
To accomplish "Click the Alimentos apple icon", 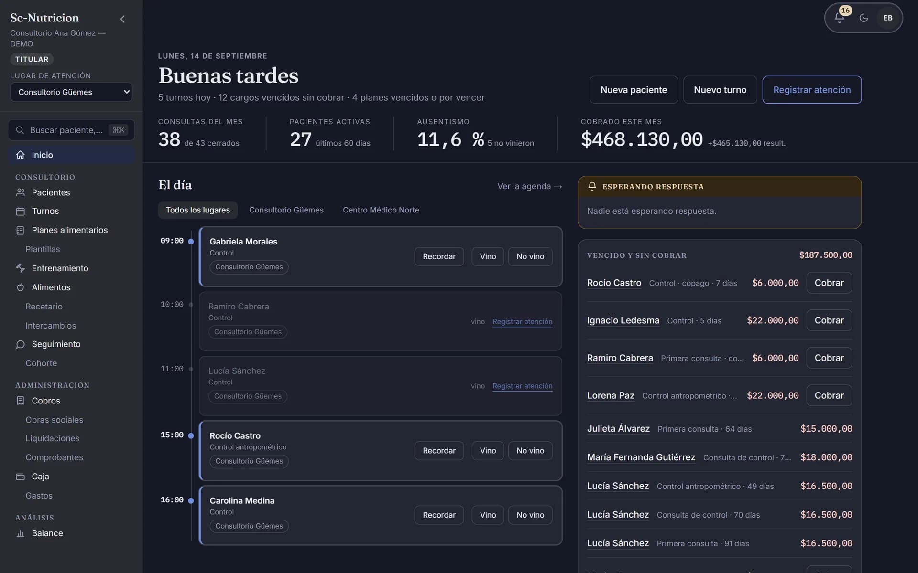I will [20, 287].
